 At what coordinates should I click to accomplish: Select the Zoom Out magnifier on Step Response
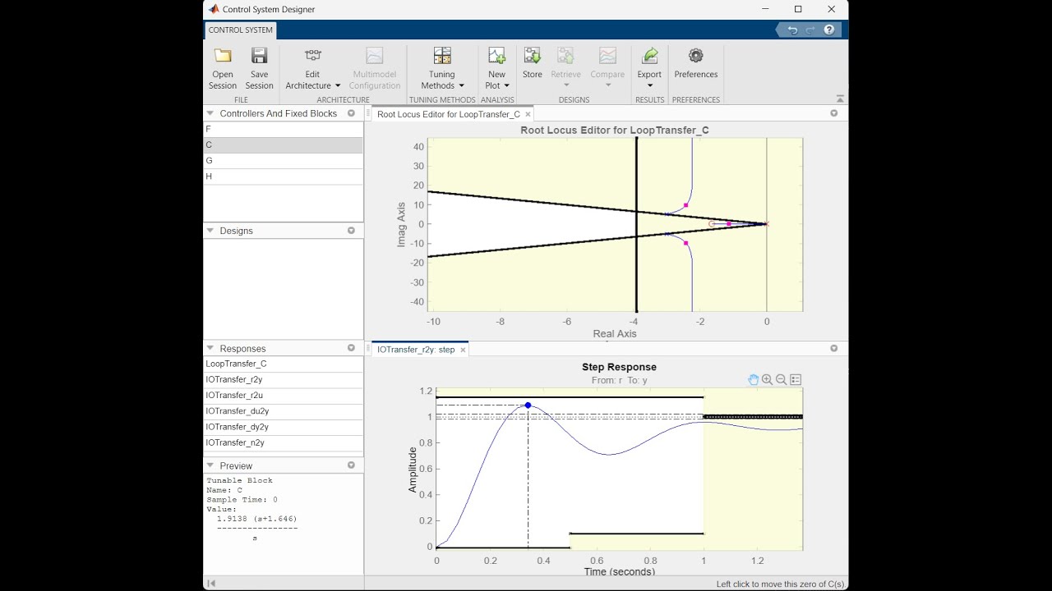(782, 379)
